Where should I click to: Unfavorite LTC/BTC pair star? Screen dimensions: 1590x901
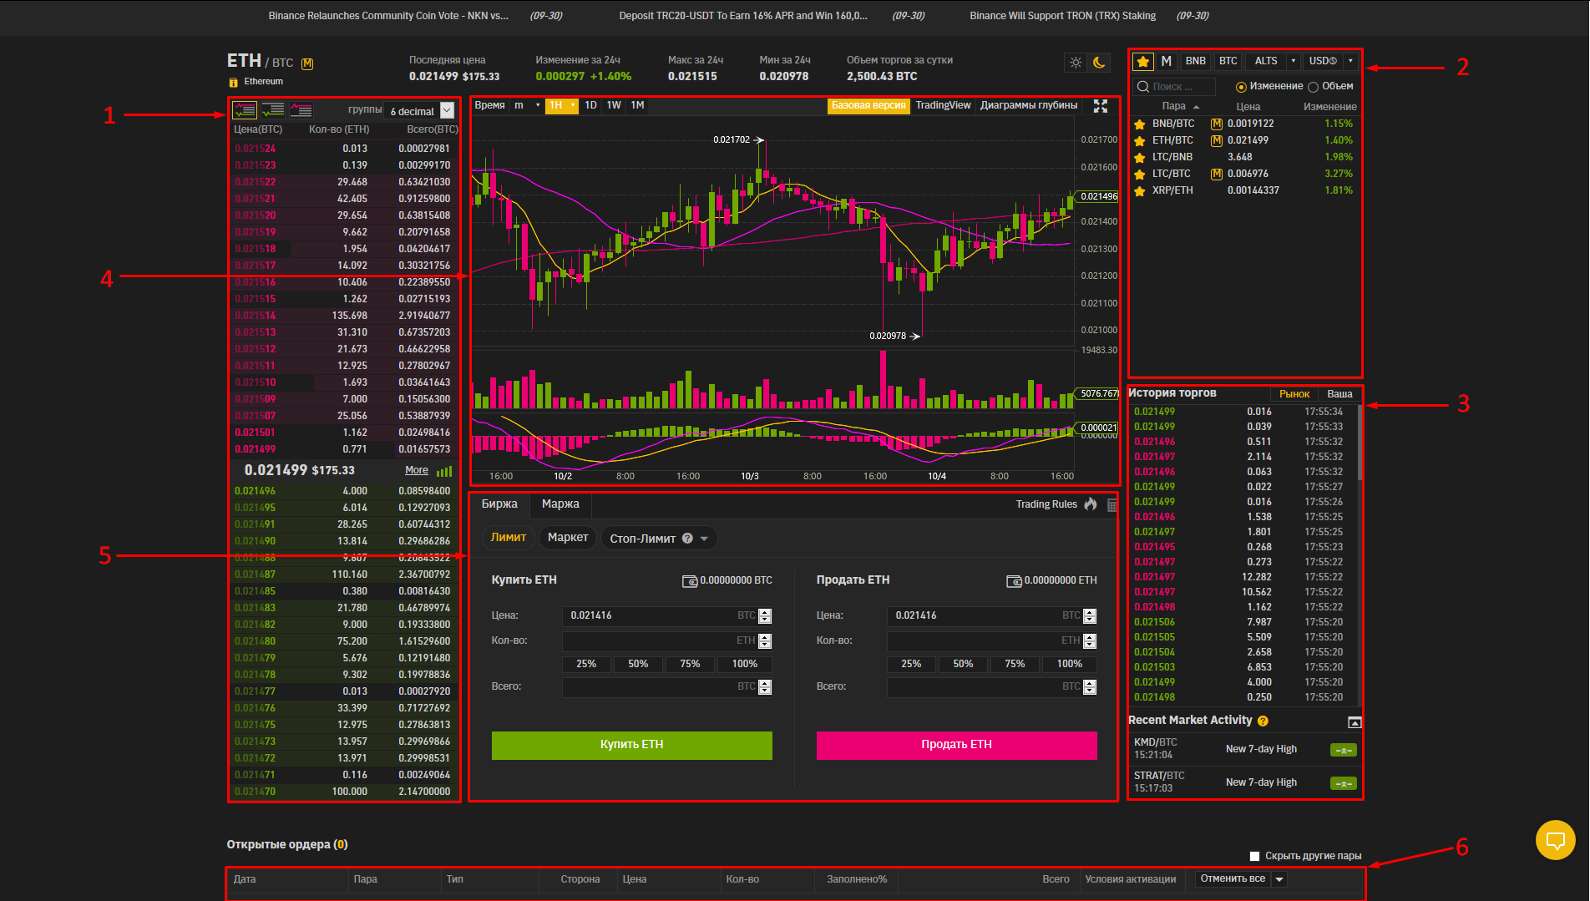(x=1140, y=174)
